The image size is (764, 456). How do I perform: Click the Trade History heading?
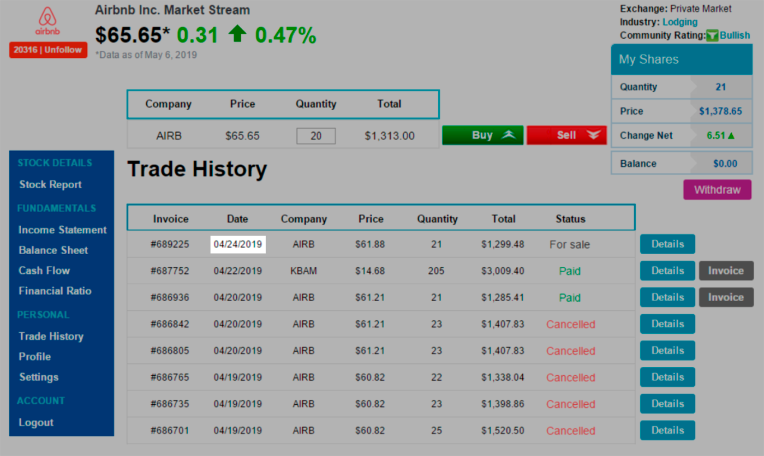tap(197, 169)
